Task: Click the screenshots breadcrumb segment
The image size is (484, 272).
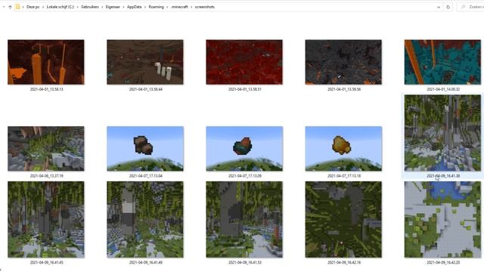Action: [204, 7]
